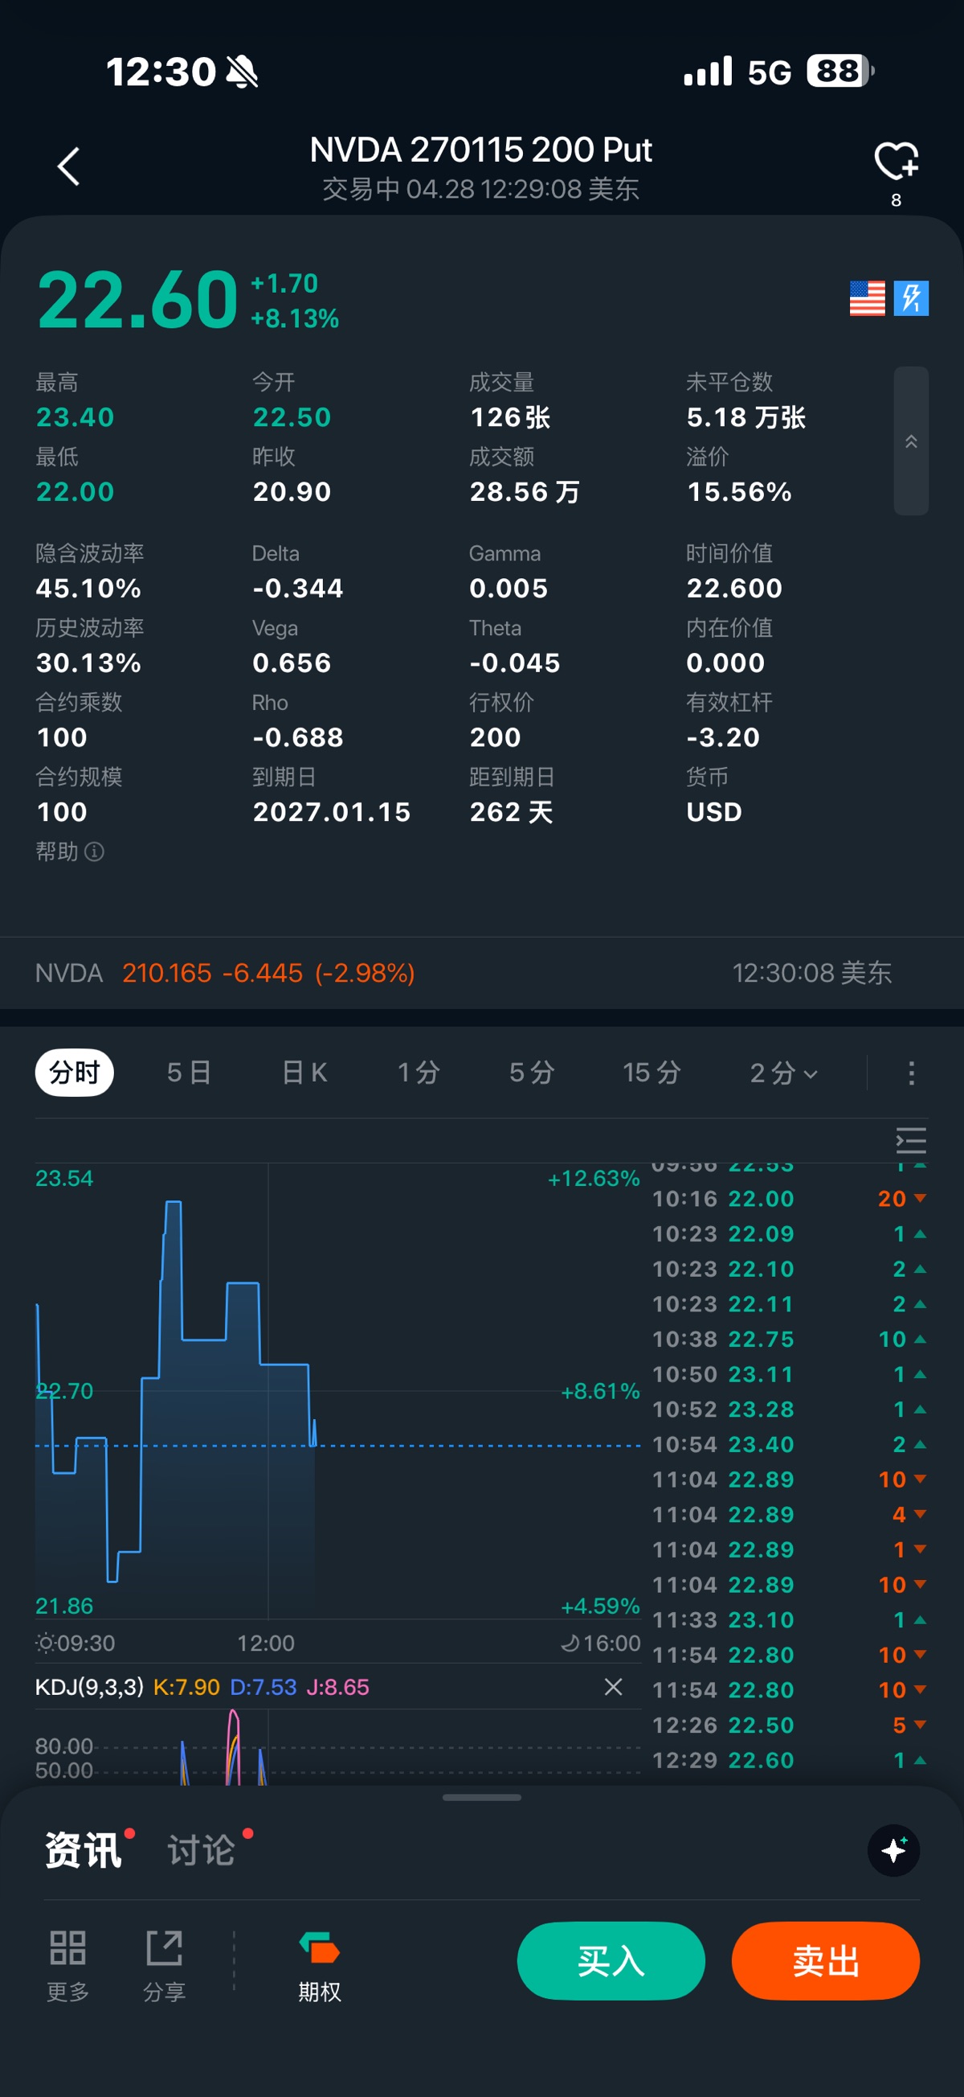Open the three-dot chart options menu
The image size is (964, 2097).
(x=911, y=1073)
